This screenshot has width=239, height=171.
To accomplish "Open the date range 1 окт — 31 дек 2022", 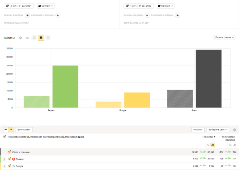I will click(x=139, y=6).
